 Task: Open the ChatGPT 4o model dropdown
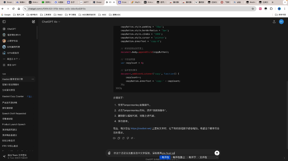point(51,22)
